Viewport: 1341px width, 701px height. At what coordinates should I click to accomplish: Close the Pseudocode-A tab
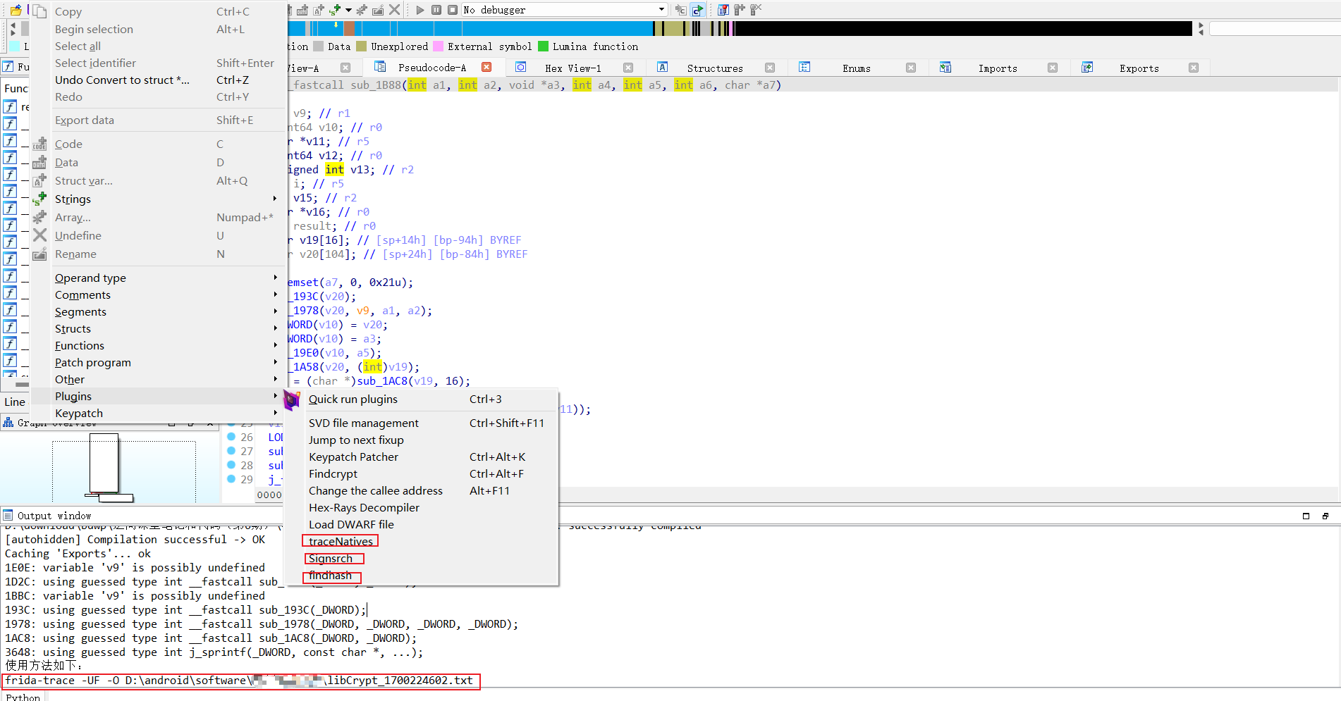click(486, 68)
